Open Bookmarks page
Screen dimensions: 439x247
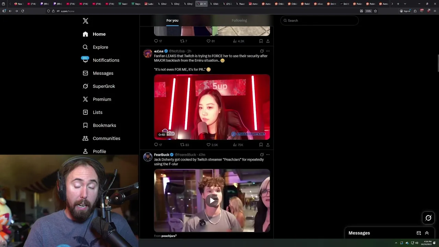pyautogui.click(x=99, y=125)
